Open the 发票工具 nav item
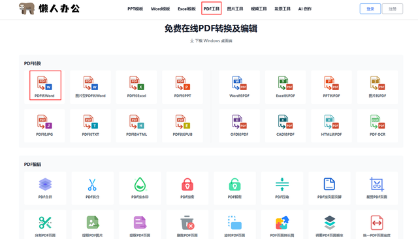The height and width of the screenshot is (239, 418). click(x=282, y=8)
